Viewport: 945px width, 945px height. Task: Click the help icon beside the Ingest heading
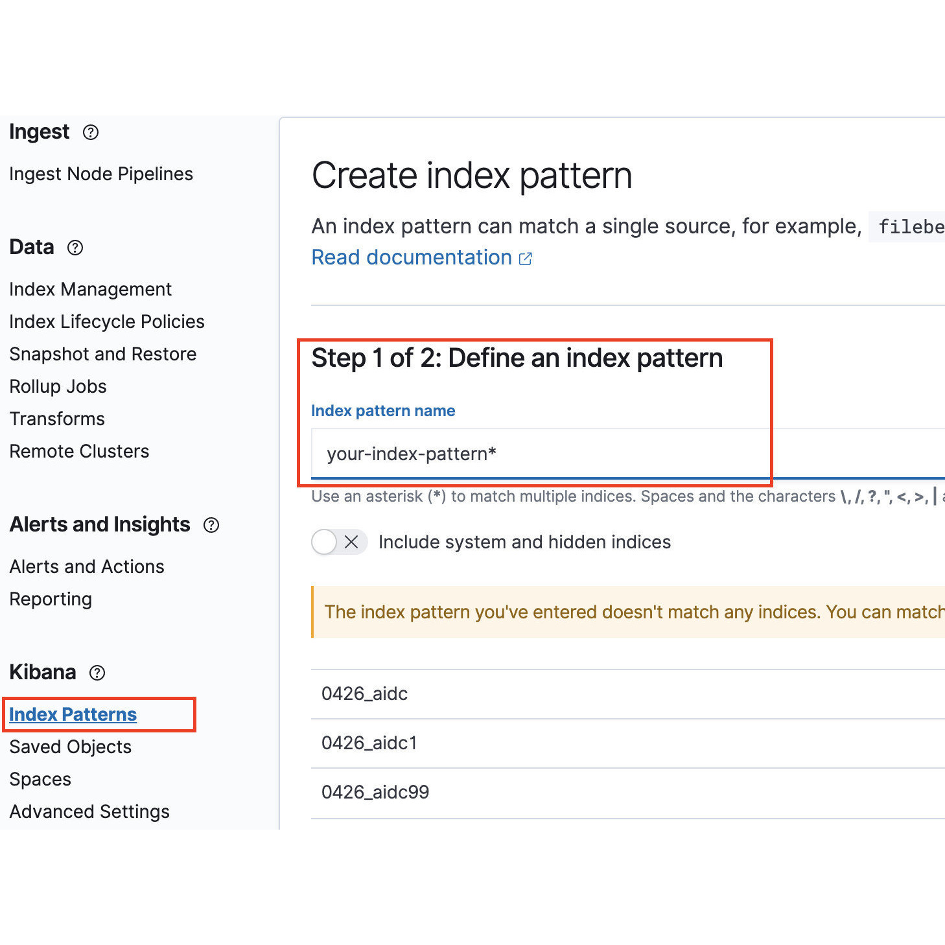(x=91, y=132)
